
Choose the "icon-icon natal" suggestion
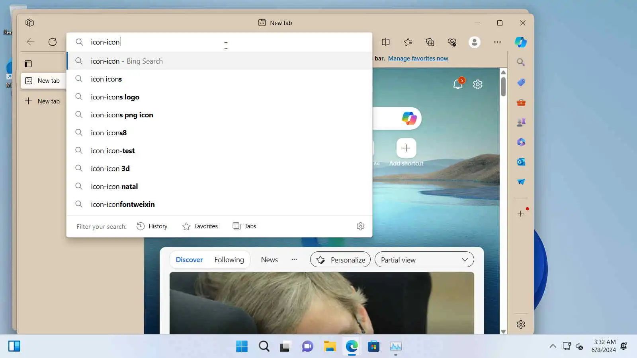(219, 186)
